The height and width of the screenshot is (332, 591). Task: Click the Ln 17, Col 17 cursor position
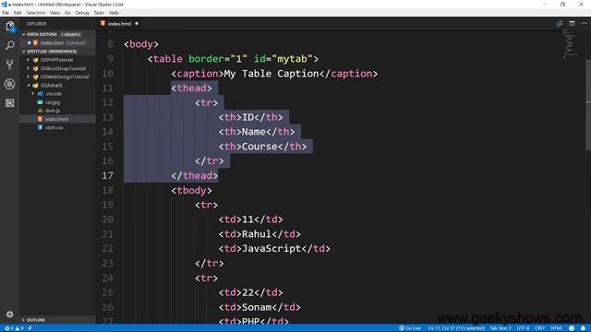click(456, 328)
